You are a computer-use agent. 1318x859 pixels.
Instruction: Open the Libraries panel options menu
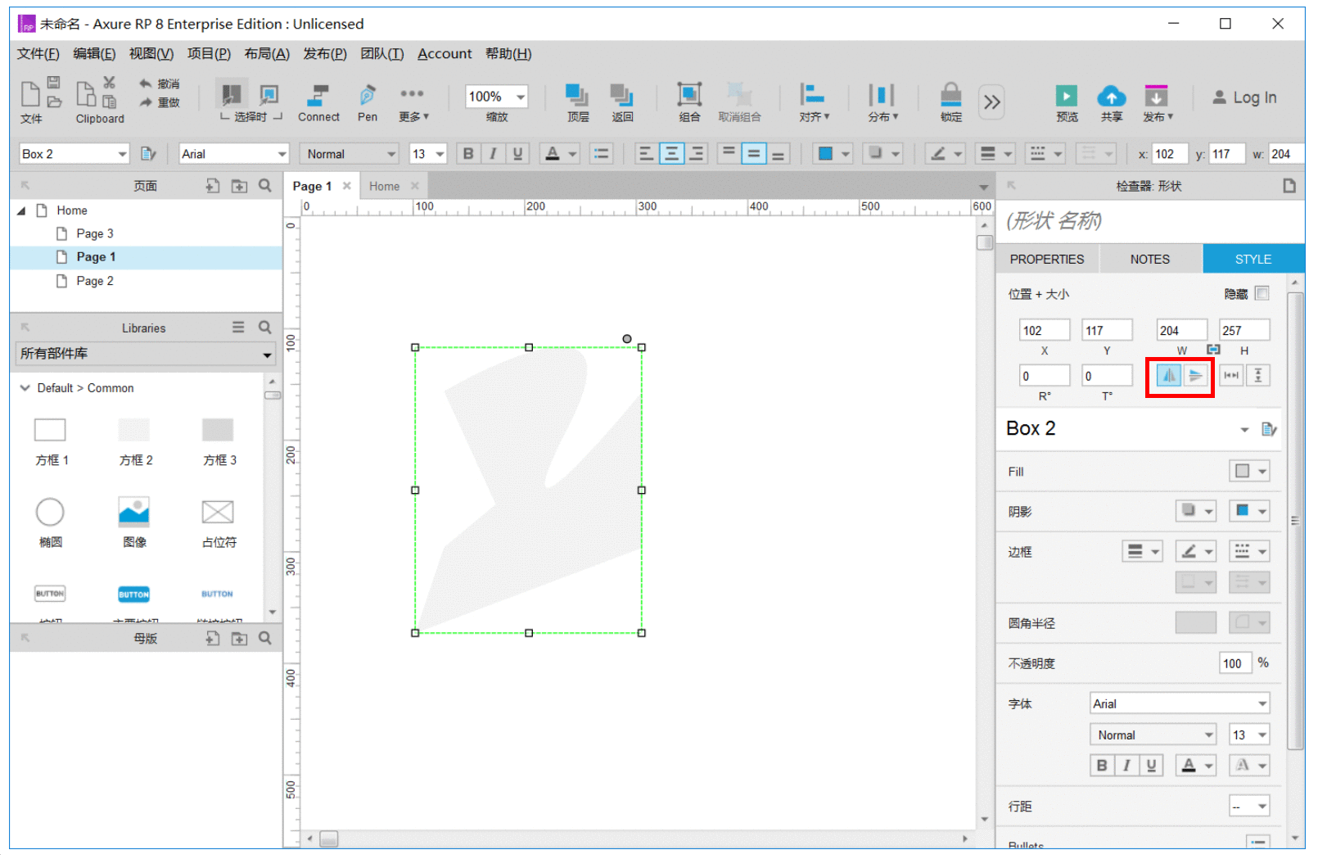[238, 328]
